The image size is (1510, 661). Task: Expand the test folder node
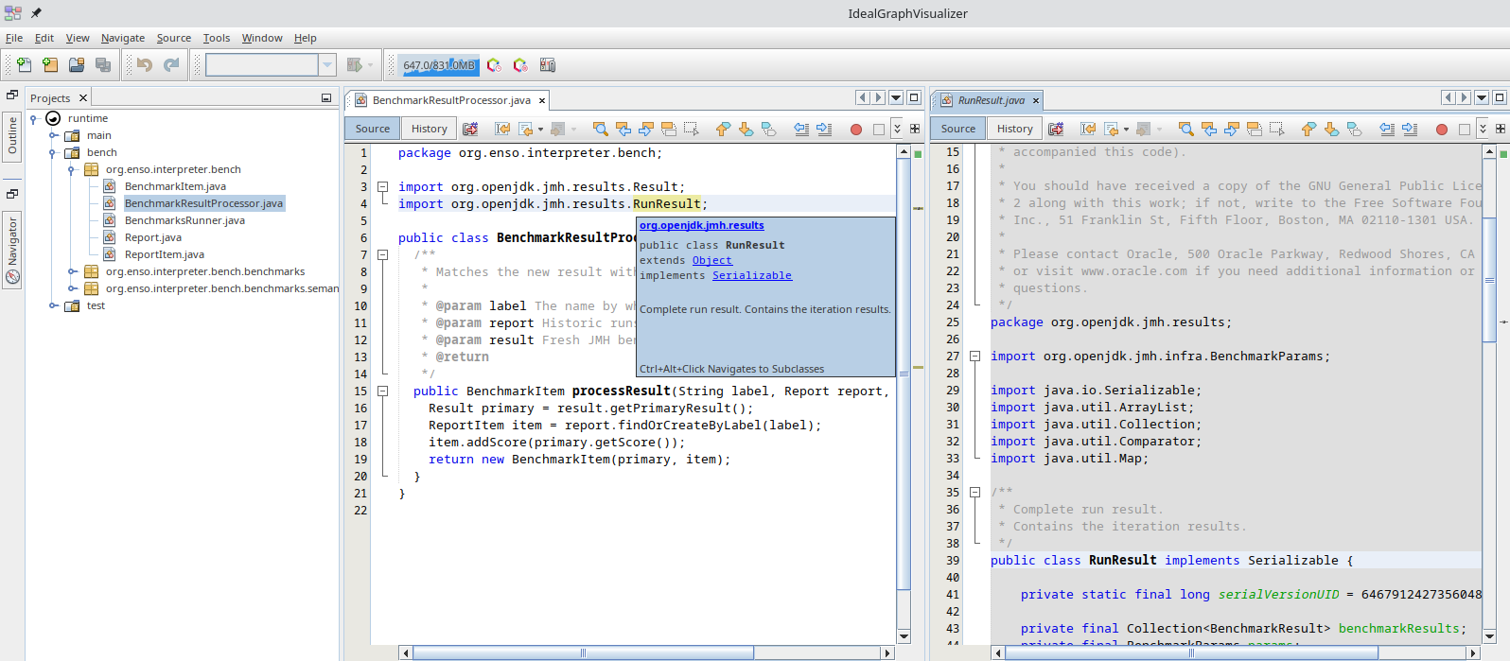(x=54, y=305)
